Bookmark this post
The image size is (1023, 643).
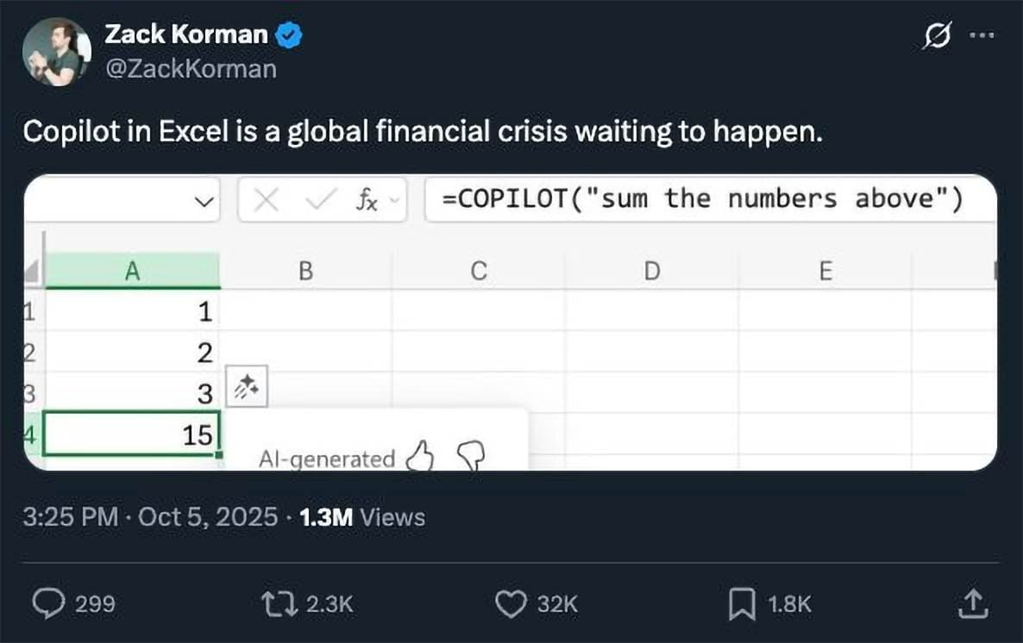741,603
